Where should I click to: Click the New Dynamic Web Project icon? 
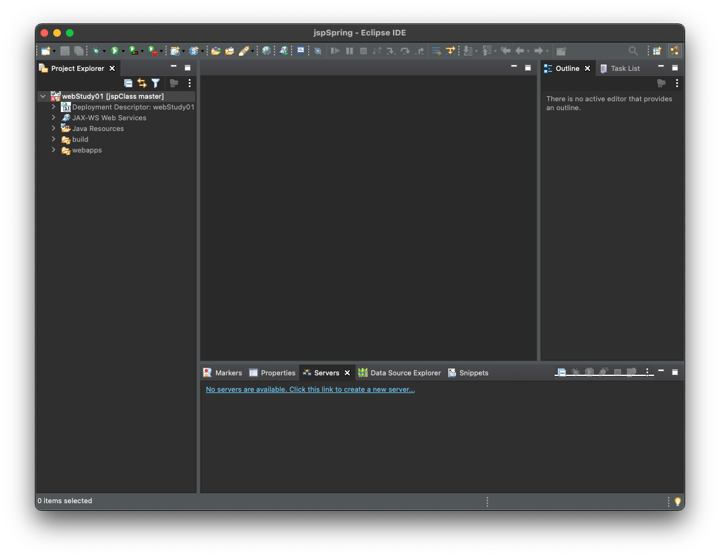coord(175,51)
